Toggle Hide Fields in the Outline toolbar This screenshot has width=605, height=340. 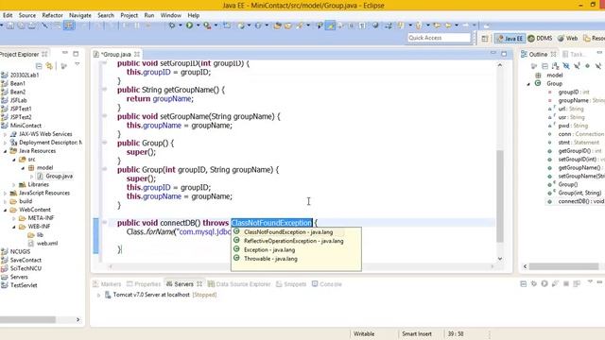(566, 66)
